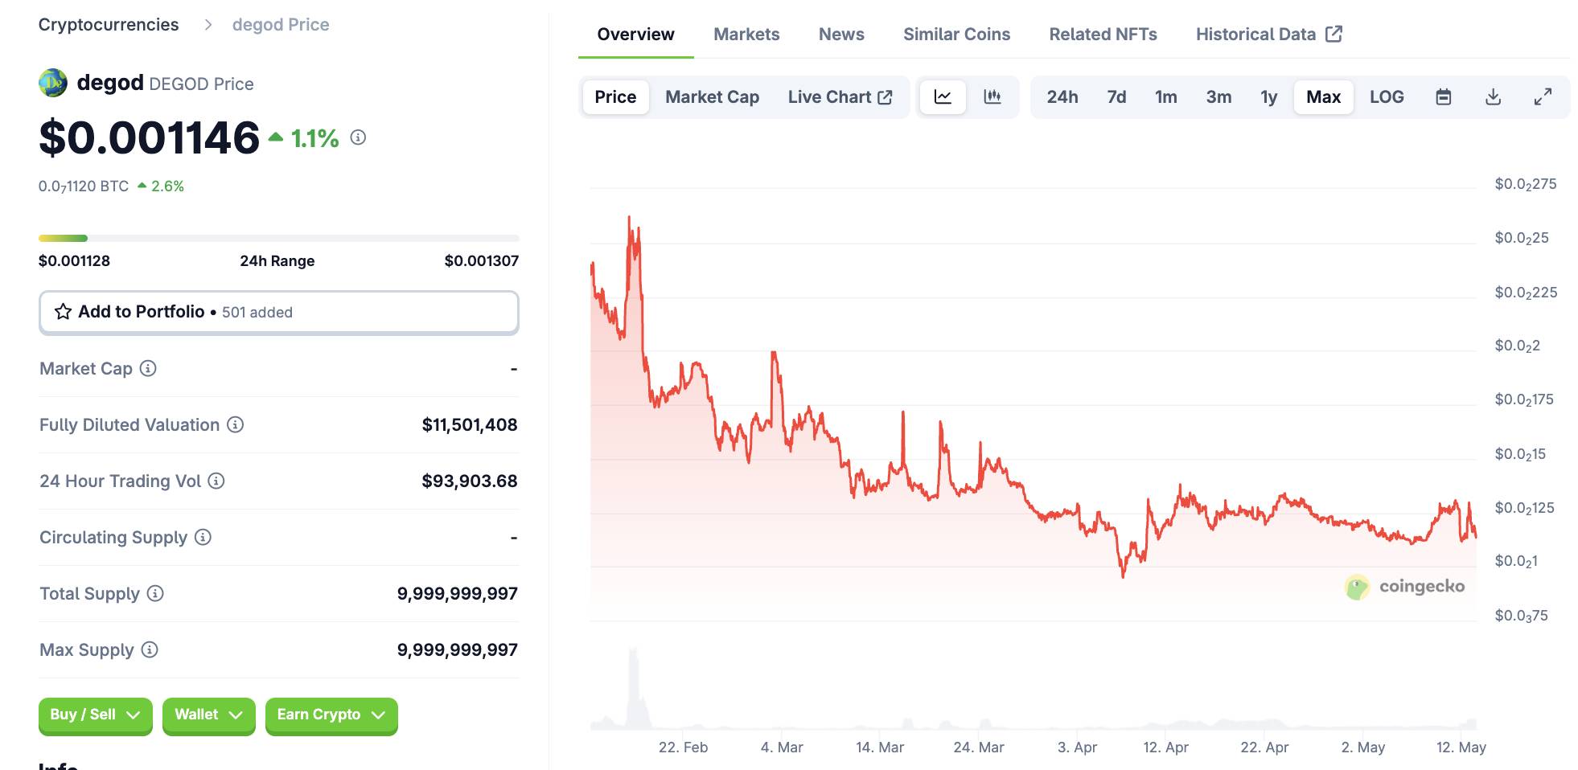This screenshot has height=770, width=1578.
Task: Toggle LOG scale on chart
Action: point(1387,97)
